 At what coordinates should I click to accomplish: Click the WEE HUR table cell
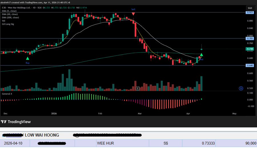click(x=105, y=143)
